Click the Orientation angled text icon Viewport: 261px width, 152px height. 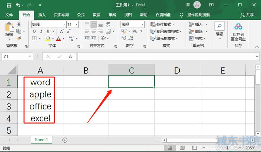[x=103, y=38]
